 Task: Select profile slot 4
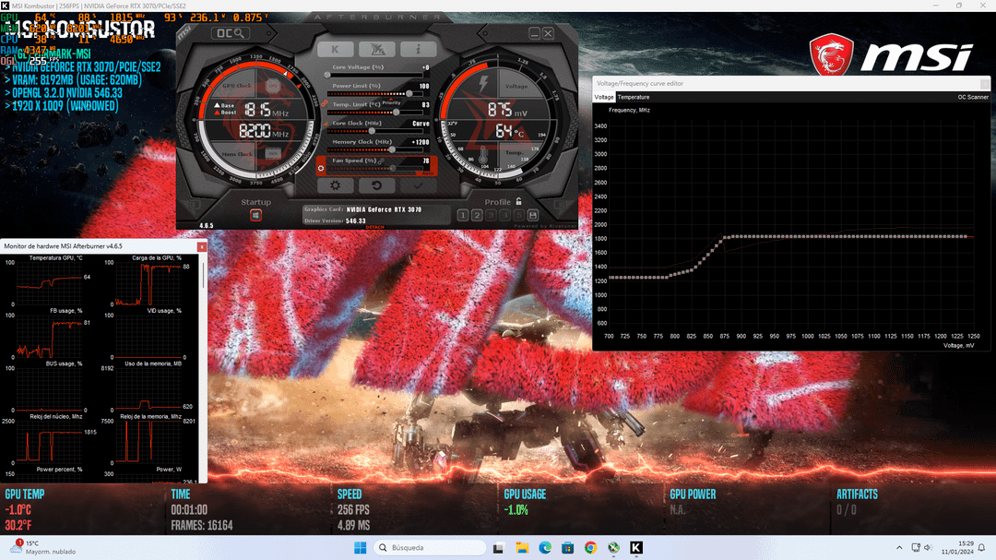504,216
